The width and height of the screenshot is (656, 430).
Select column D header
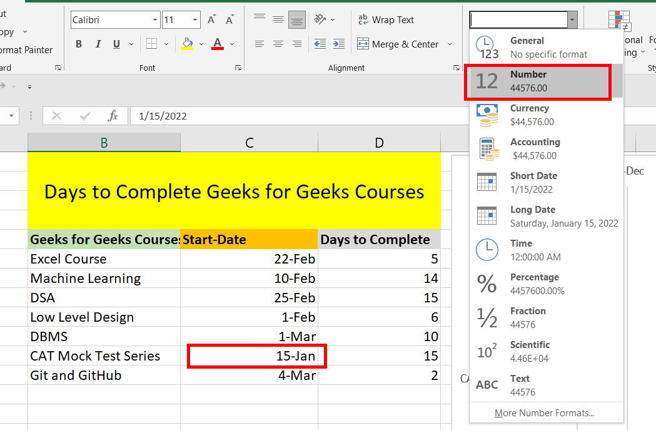(x=379, y=143)
